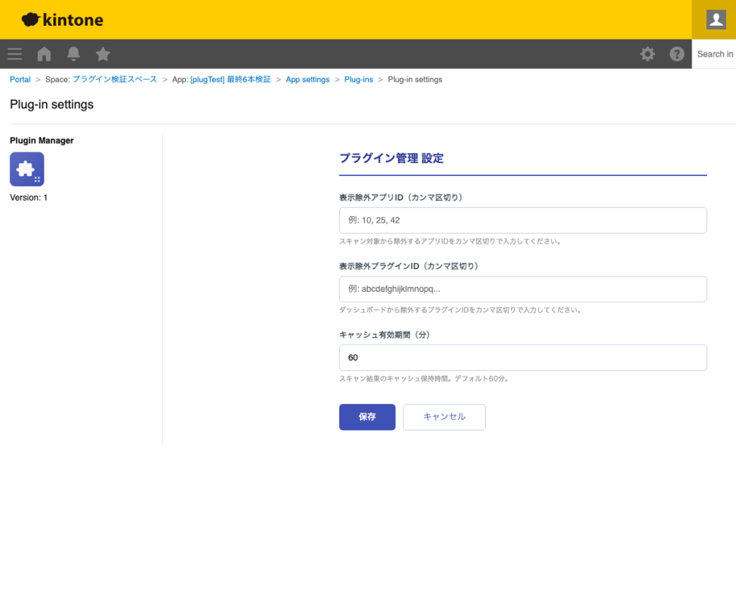
Task: Focus the 表示除外アプリID input field
Action: coord(523,220)
